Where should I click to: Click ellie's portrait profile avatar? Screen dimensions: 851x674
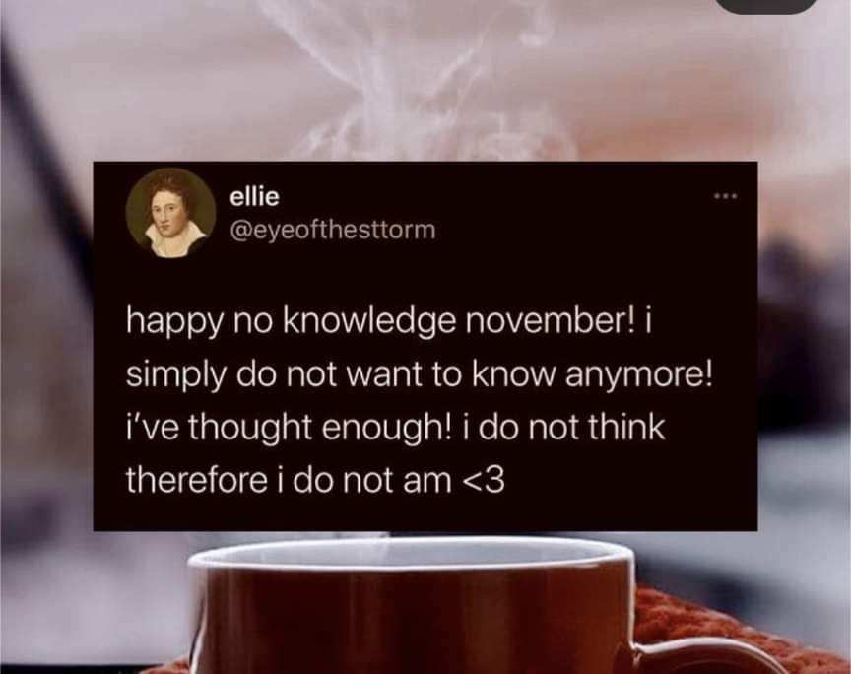coord(171,213)
